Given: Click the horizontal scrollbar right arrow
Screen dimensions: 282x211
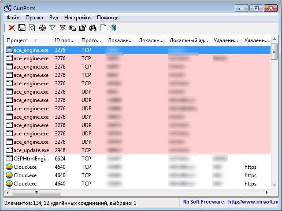Looking at the screenshot, I should click(267, 193).
